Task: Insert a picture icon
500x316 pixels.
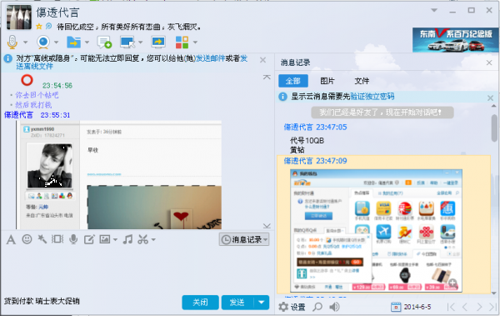Action: pos(105,239)
